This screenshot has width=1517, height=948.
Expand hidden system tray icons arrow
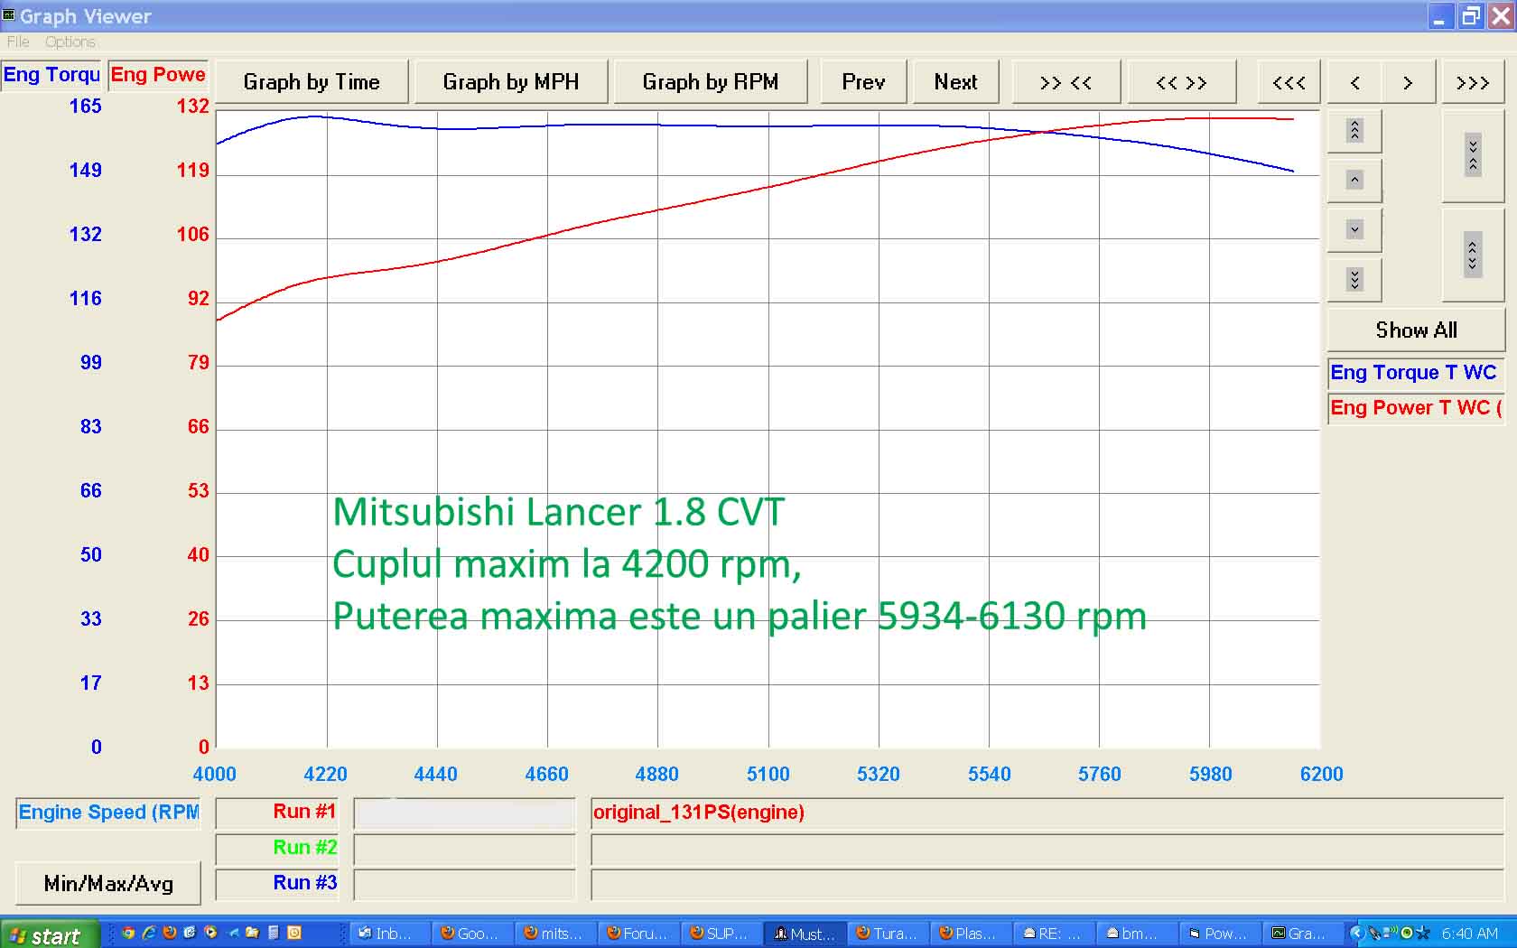1356,934
